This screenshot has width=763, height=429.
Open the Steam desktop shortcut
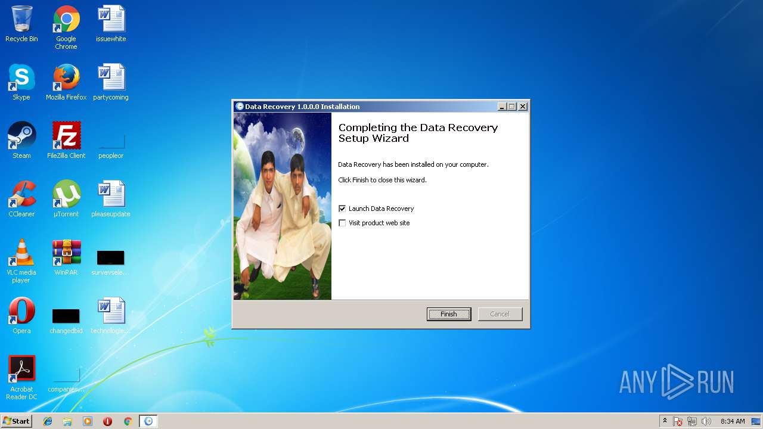(x=21, y=141)
